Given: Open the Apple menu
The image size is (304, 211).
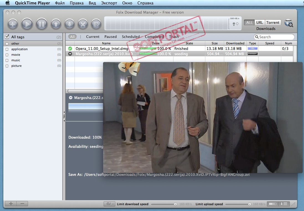Looking at the screenshot, I should click(x=7, y=3).
